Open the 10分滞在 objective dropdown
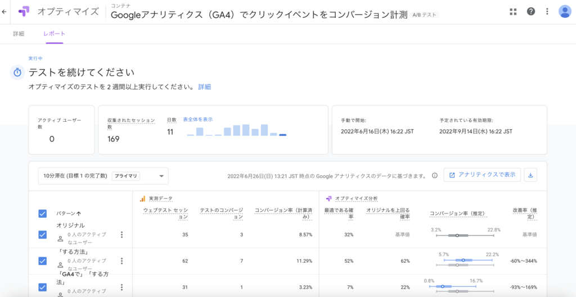576x297 pixels. pos(103,176)
